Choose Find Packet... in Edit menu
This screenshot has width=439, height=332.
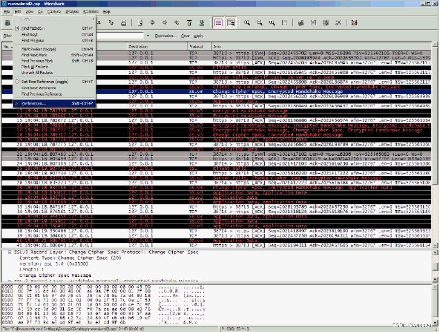coord(55,28)
